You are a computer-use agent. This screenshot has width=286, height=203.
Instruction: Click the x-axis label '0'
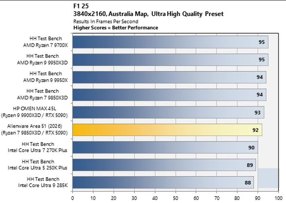point(73,198)
